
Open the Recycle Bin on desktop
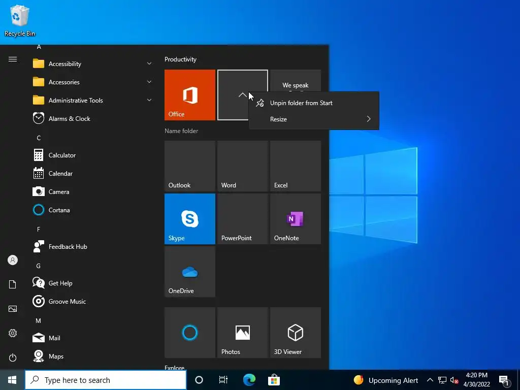20,21
